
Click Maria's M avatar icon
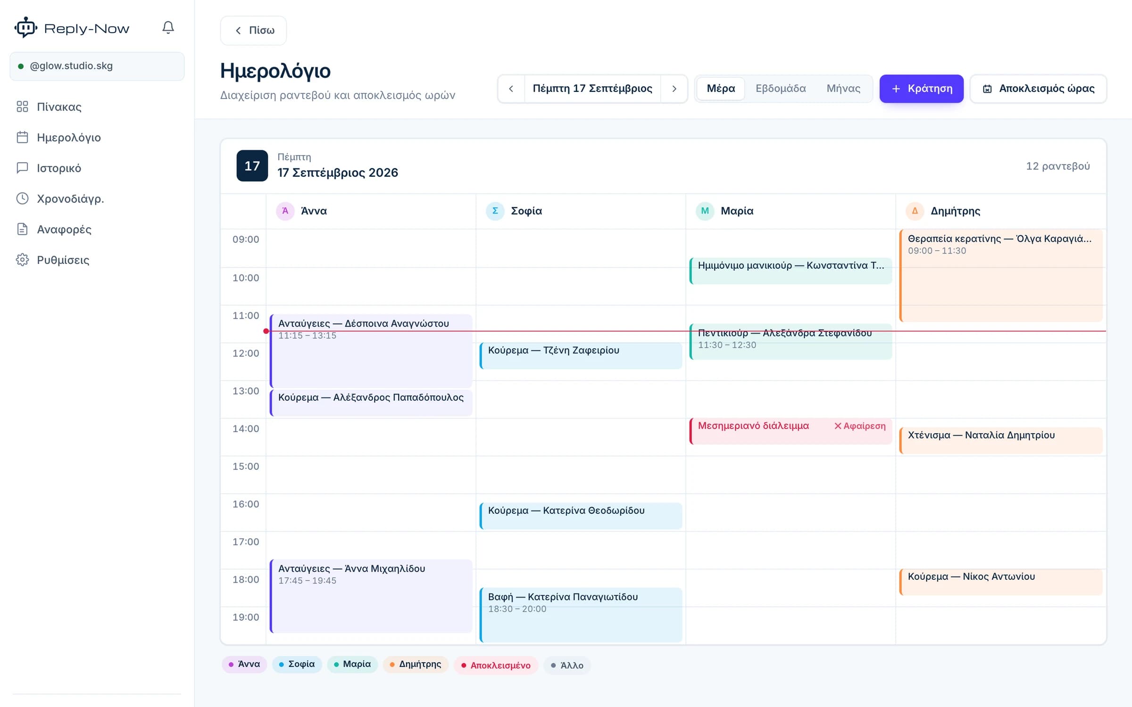tap(705, 211)
